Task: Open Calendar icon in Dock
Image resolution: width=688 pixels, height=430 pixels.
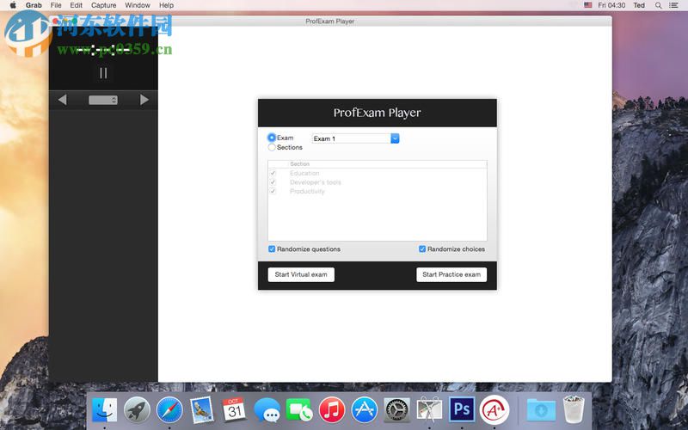Action: [234, 410]
